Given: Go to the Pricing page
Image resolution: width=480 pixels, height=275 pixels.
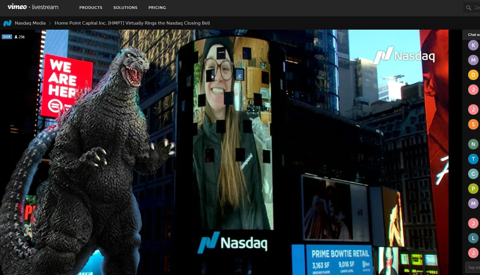Looking at the screenshot, I should pyautogui.click(x=157, y=7).
